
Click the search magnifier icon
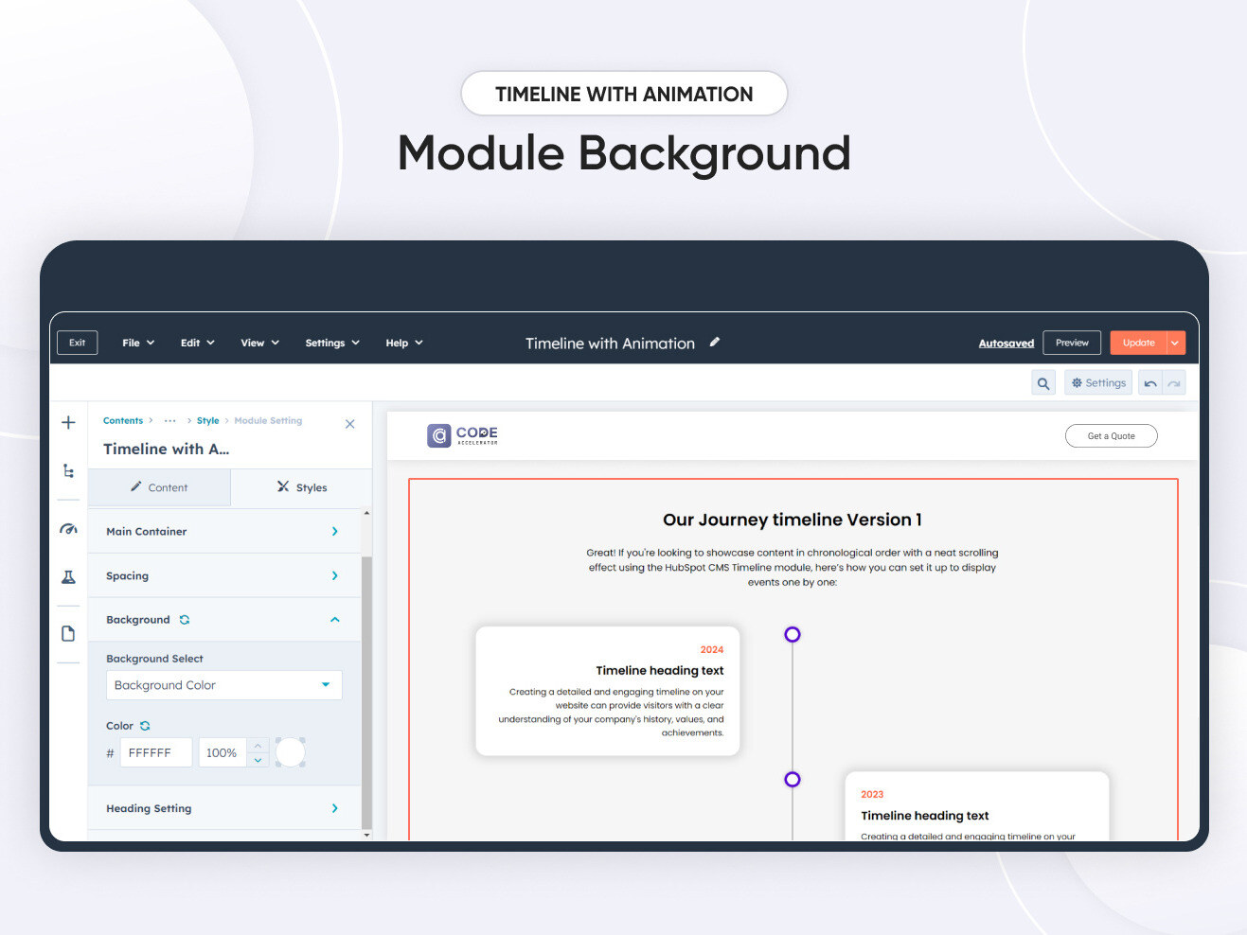[x=1042, y=382]
